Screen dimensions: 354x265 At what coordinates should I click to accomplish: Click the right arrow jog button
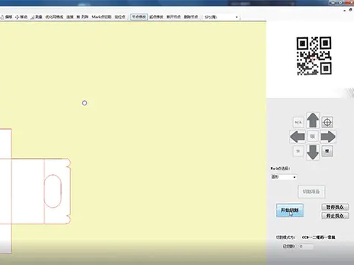(x=328, y=136)
